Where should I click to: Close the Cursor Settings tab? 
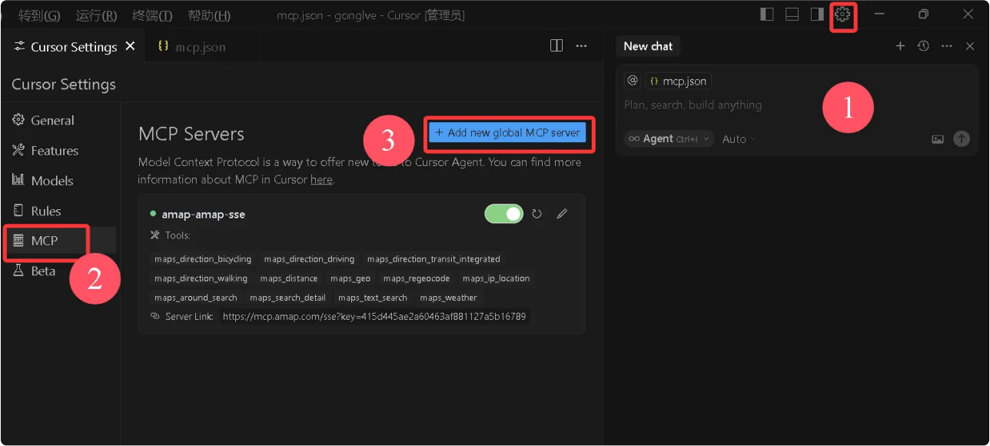[x=130, y=46]
